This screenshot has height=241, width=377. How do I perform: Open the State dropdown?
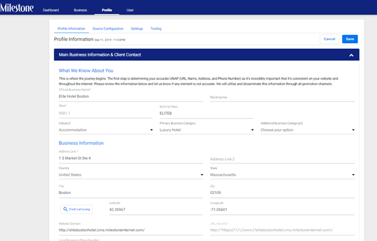pyautogui.click(x=282, y=175)
